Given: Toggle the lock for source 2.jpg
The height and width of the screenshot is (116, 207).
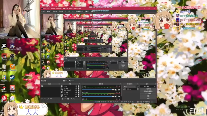Looking at the screenshot, I should coord(79,86).
